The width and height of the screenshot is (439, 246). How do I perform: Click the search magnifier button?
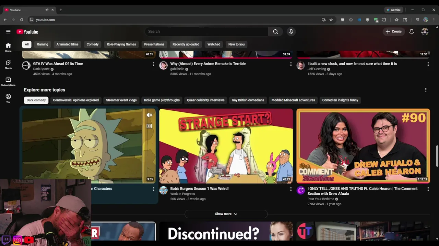pos(275,31)
